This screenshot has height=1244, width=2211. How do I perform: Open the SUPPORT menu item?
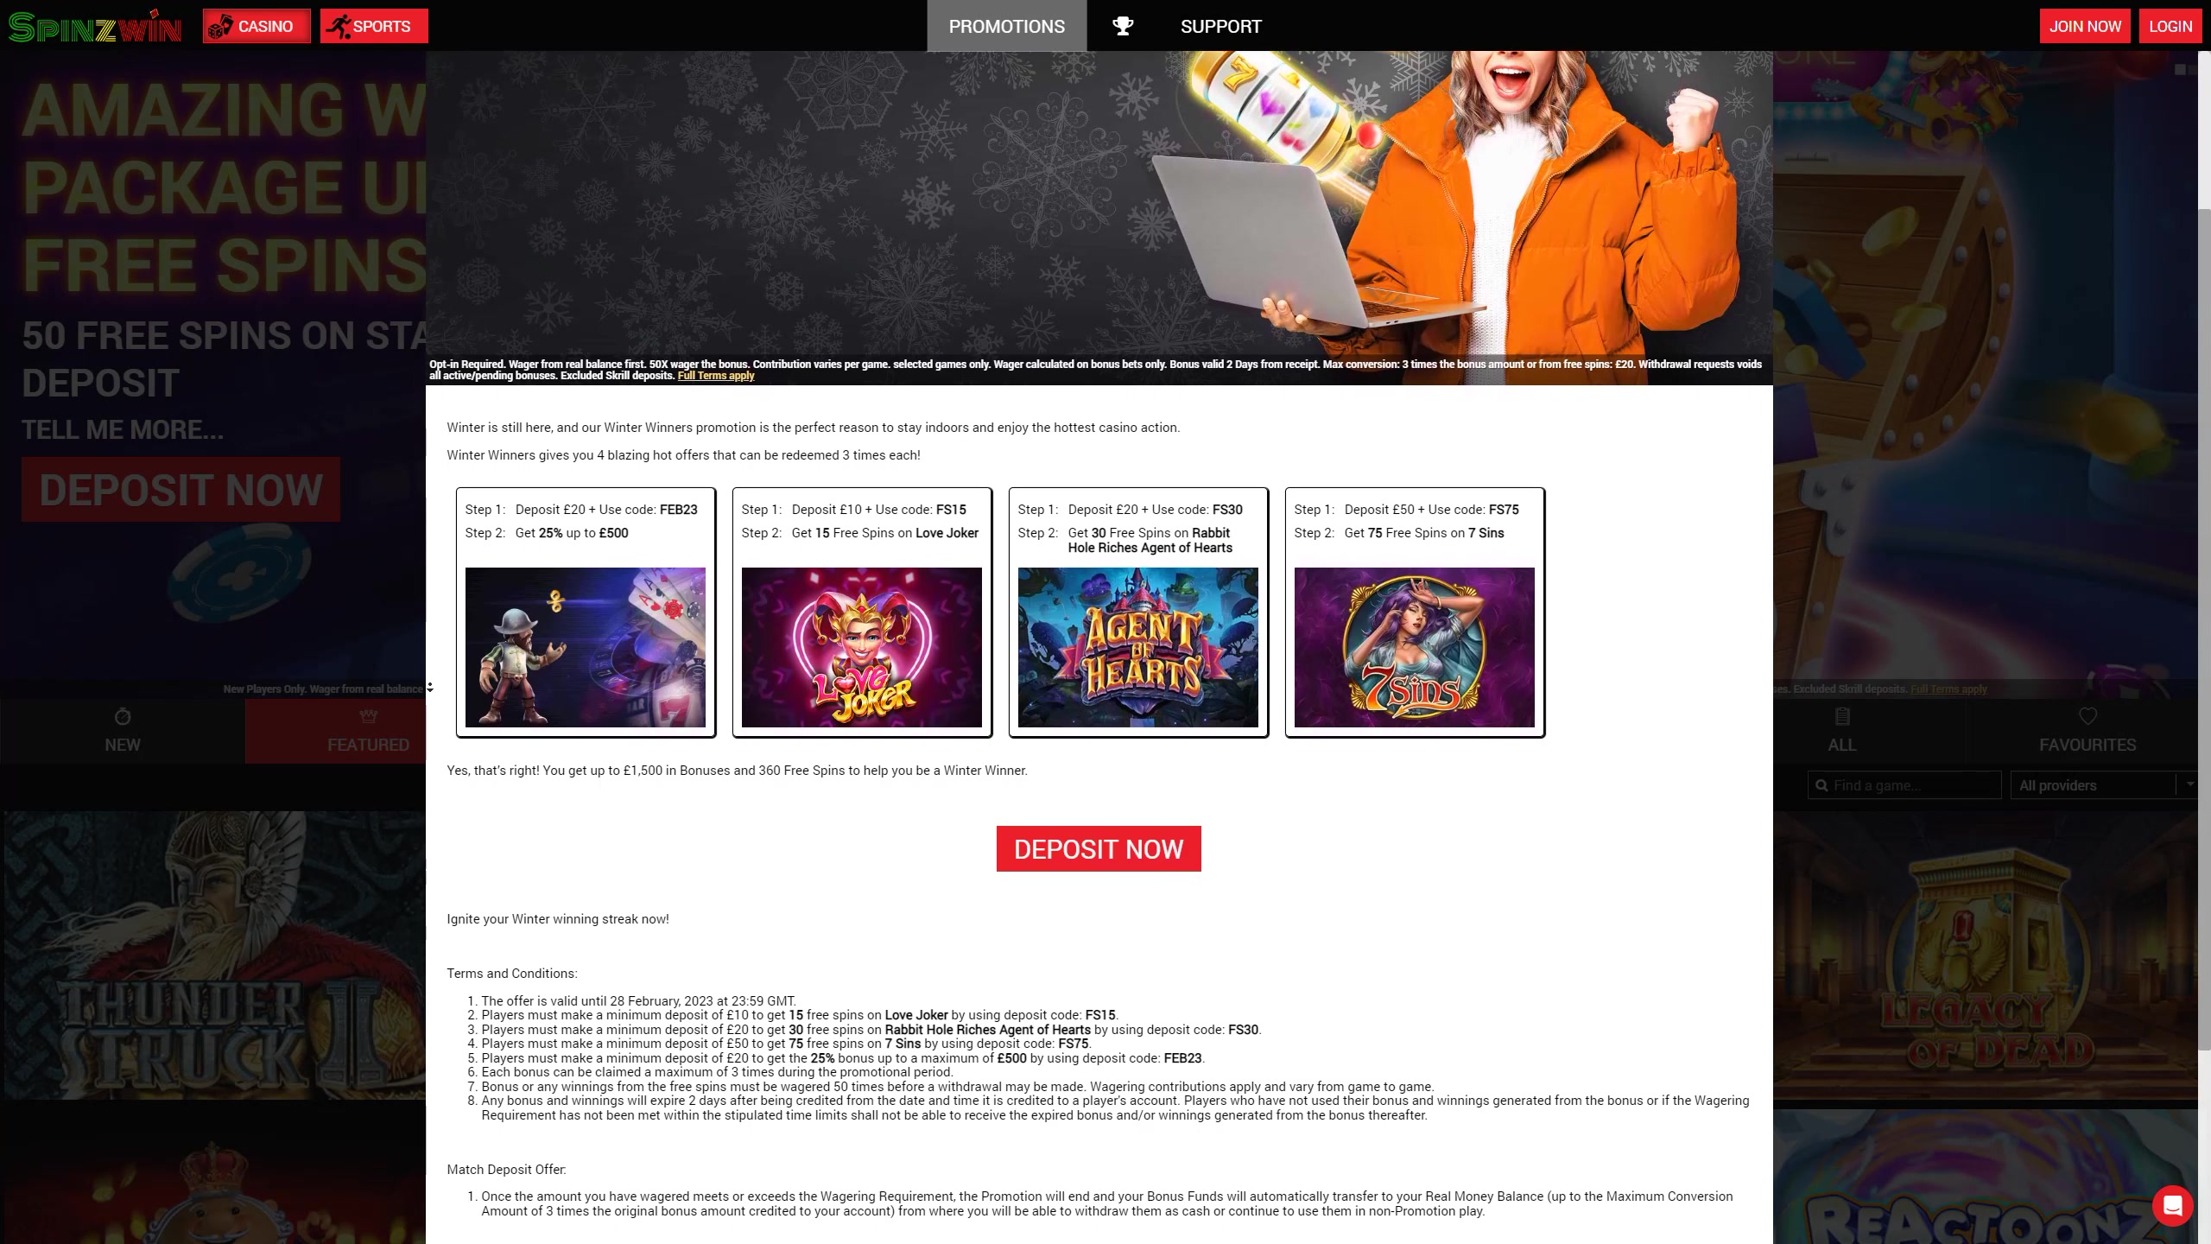coord(1220,26)
